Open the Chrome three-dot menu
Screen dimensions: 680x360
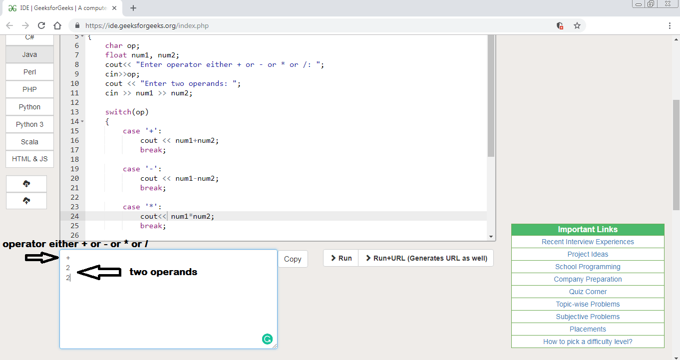tap(670, 25)
